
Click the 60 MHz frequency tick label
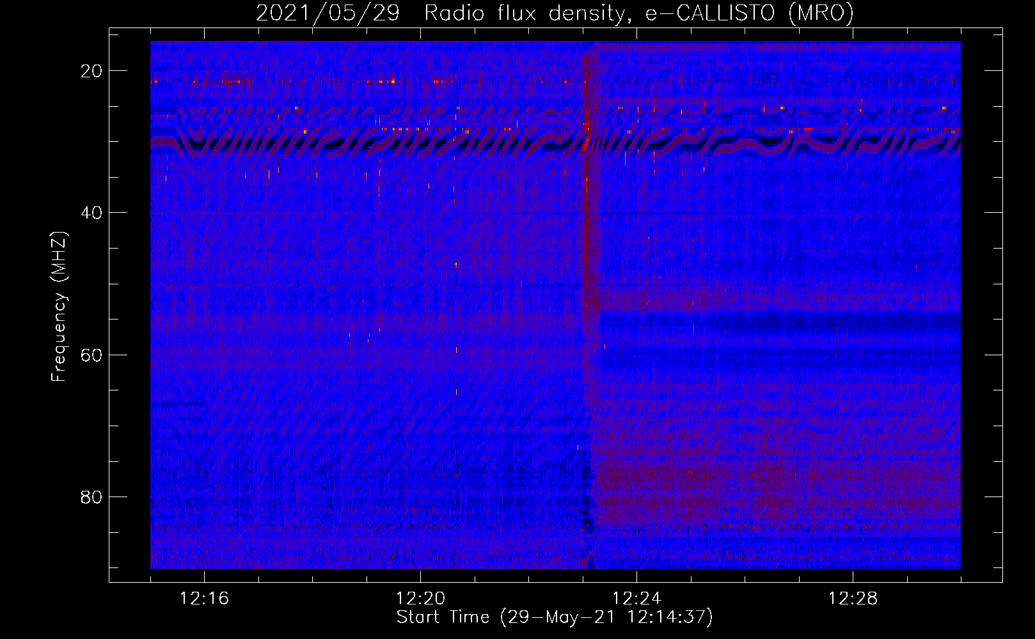(x=91, y=355)
